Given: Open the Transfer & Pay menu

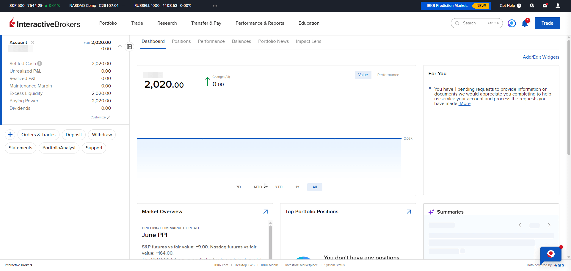Looking at the screenshot, I should click(x=206, y=23).
